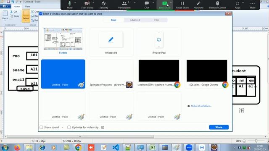Click Paint quick access Undo icon
The height and width of the screenshot is (151, 269).
(x=13, y=2)
